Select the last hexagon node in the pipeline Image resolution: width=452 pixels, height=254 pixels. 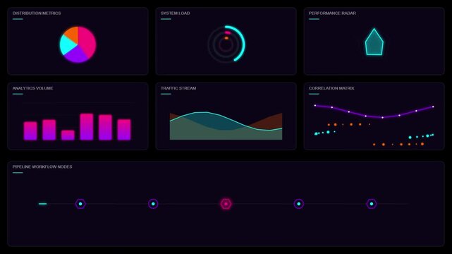372,204
